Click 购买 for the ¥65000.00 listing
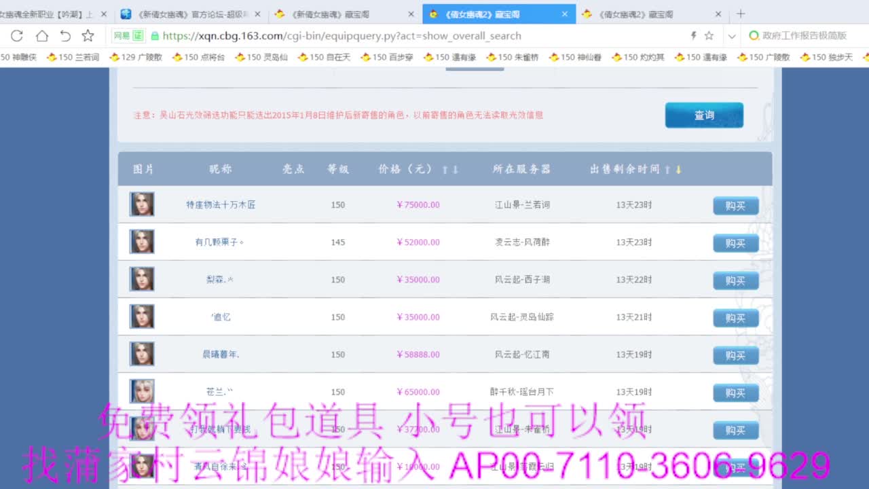 736,392
